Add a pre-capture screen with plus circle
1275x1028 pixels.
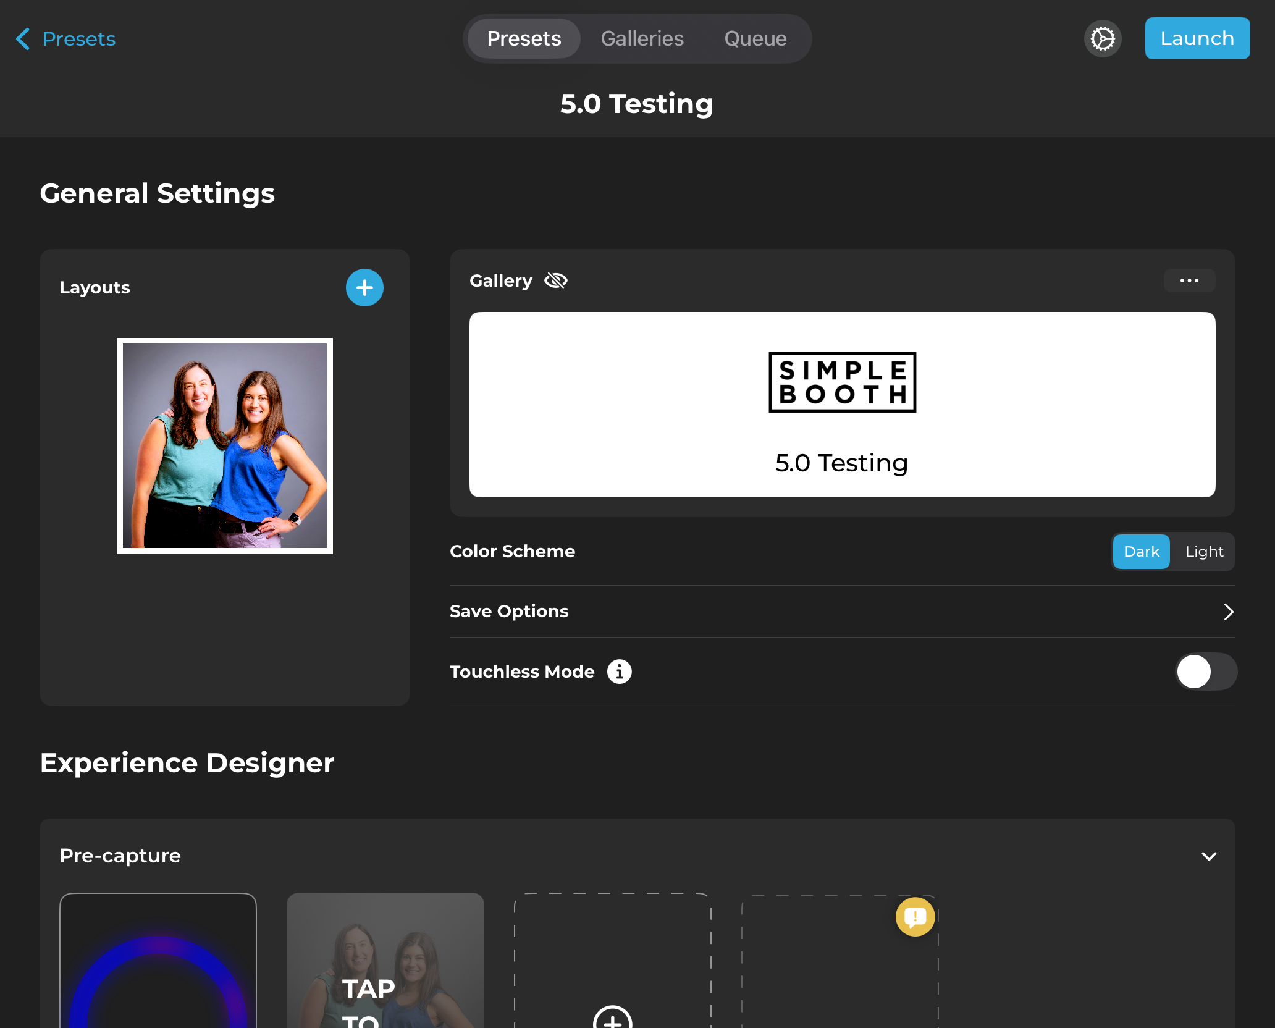tap(612, 1021)
